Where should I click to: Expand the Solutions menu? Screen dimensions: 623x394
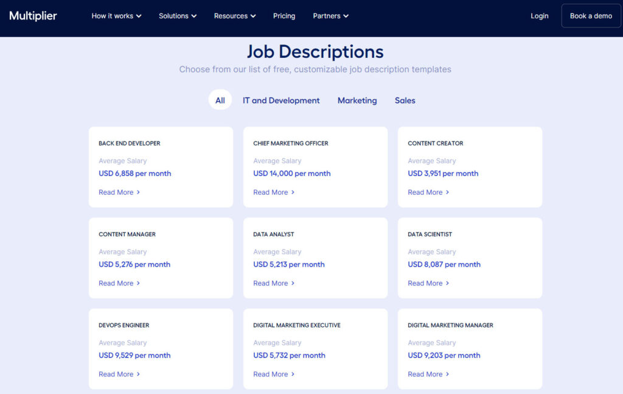point(177,16)
